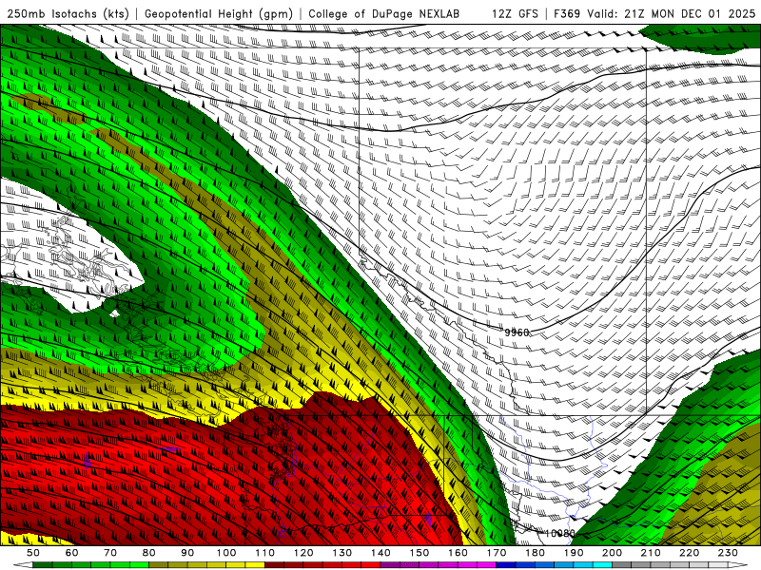The height and width of the screenshot is (570, 761).
Task: Click the 140 value on the color scale
Action: [x=380, y=553]
